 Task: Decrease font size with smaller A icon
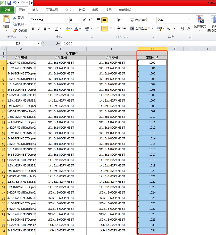click(x=90, y=20)
